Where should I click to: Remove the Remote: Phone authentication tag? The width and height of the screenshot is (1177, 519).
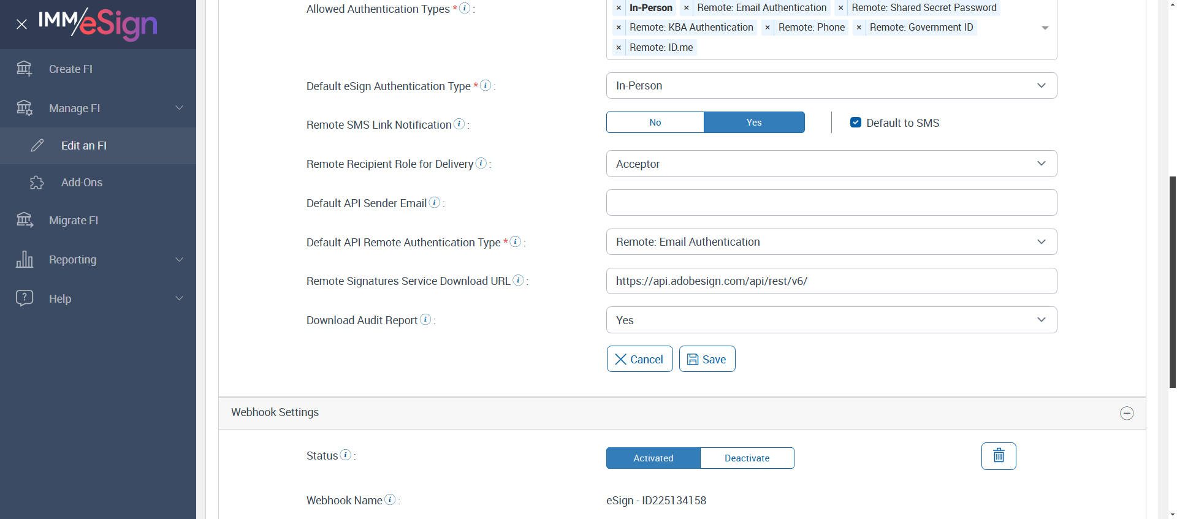click(768, 28)
